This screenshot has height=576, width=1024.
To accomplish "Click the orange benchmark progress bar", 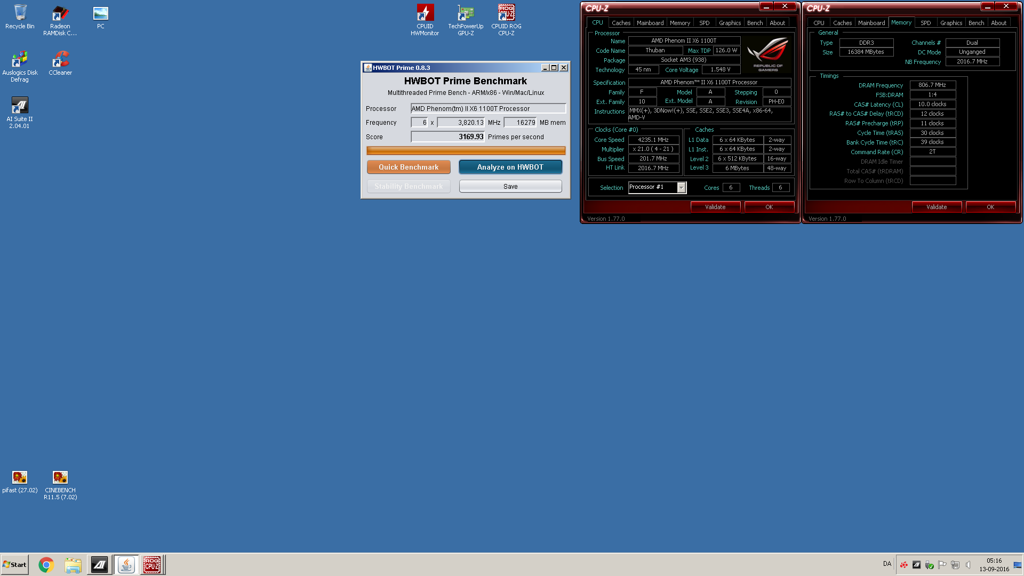I will (x=466, y=151).
